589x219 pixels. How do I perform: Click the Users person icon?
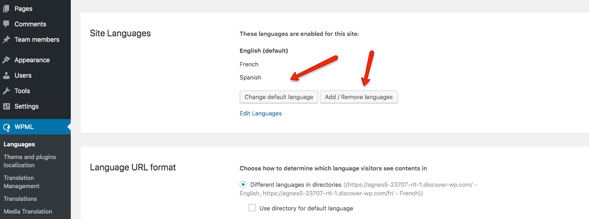pyautogui.click(x=6, y=75)
